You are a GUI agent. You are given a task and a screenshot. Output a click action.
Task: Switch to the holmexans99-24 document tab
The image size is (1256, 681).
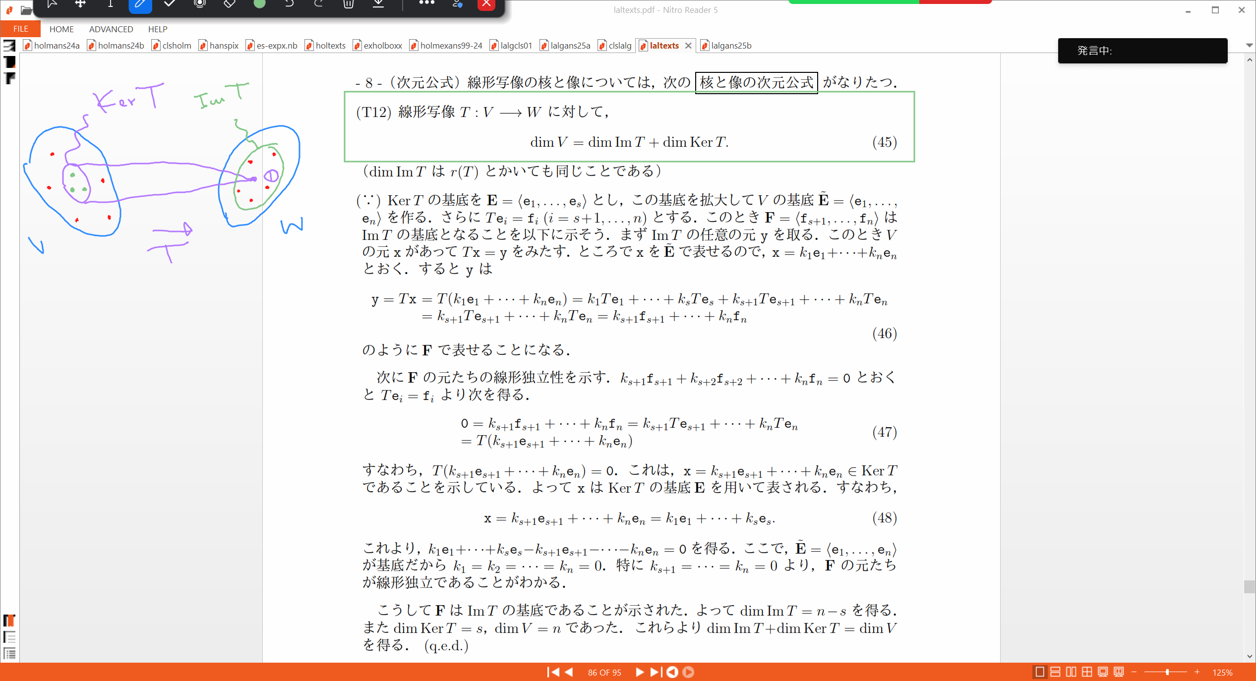(x=446, y=46)
